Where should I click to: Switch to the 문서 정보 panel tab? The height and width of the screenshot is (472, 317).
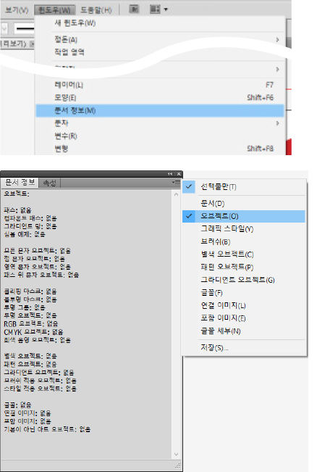[x=20, y=183]
